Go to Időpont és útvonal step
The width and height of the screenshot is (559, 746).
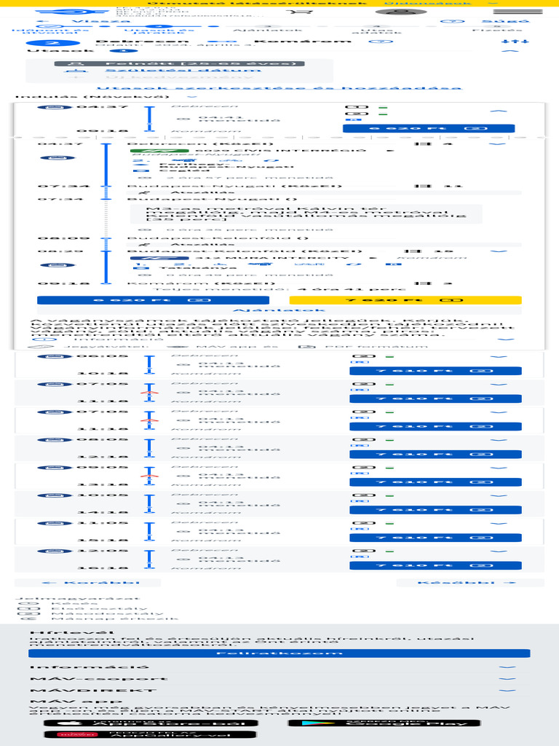tap(50, 30)
